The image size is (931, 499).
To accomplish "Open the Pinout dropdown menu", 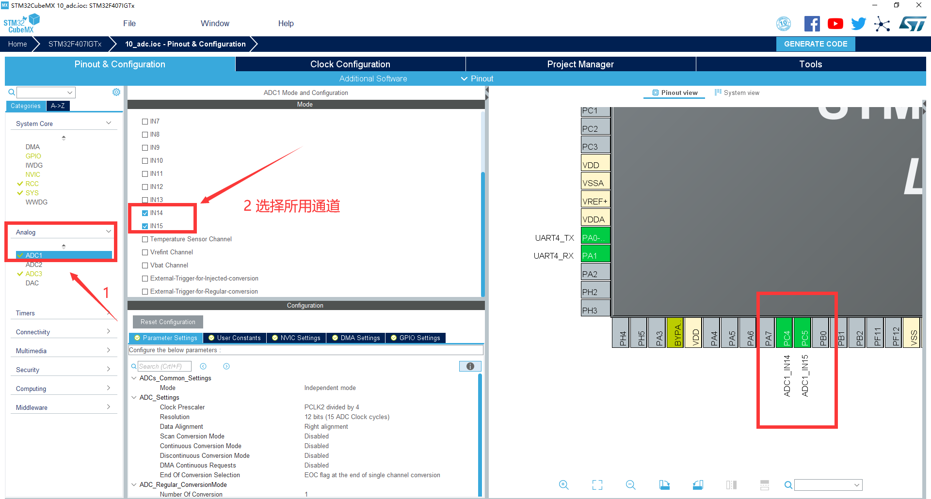I will pyautogui.click(x=477, y=78).
